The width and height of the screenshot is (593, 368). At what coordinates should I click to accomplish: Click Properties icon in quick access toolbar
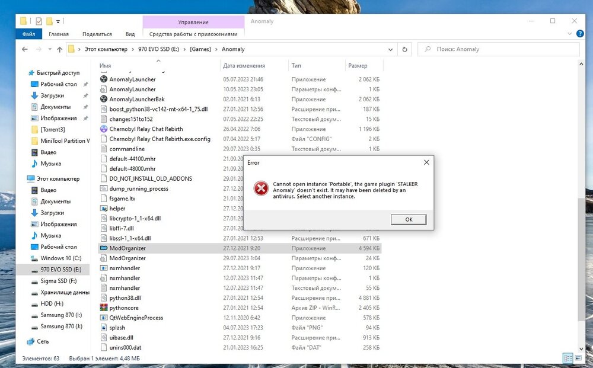(x=39, y=21)
